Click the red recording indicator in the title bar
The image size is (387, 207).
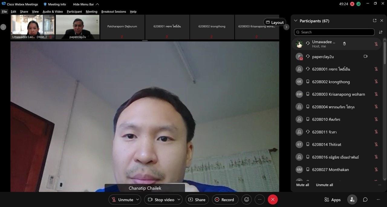pos(352,4)
